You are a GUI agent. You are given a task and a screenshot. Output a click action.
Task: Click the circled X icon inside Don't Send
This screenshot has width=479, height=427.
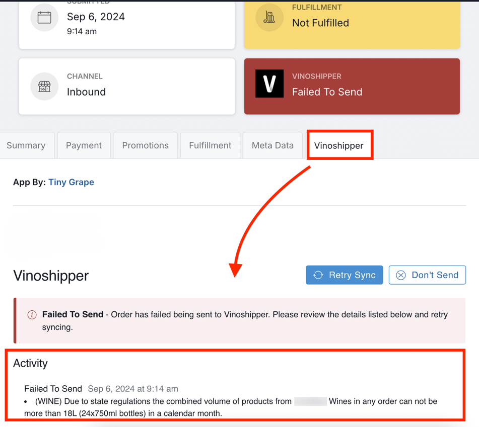(x=401, y=275)
